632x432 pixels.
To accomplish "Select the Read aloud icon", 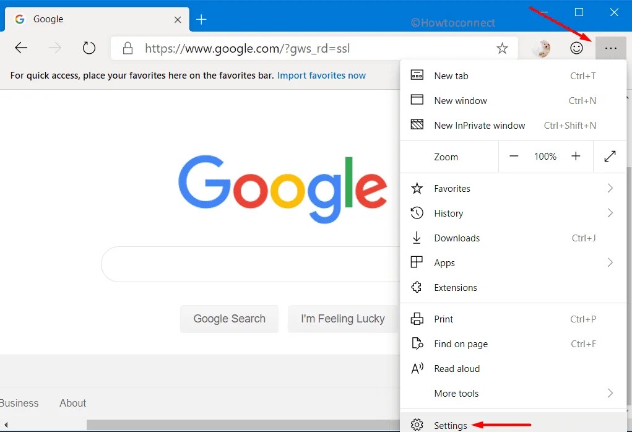I will pyautogui.click(x=416, y=368).
